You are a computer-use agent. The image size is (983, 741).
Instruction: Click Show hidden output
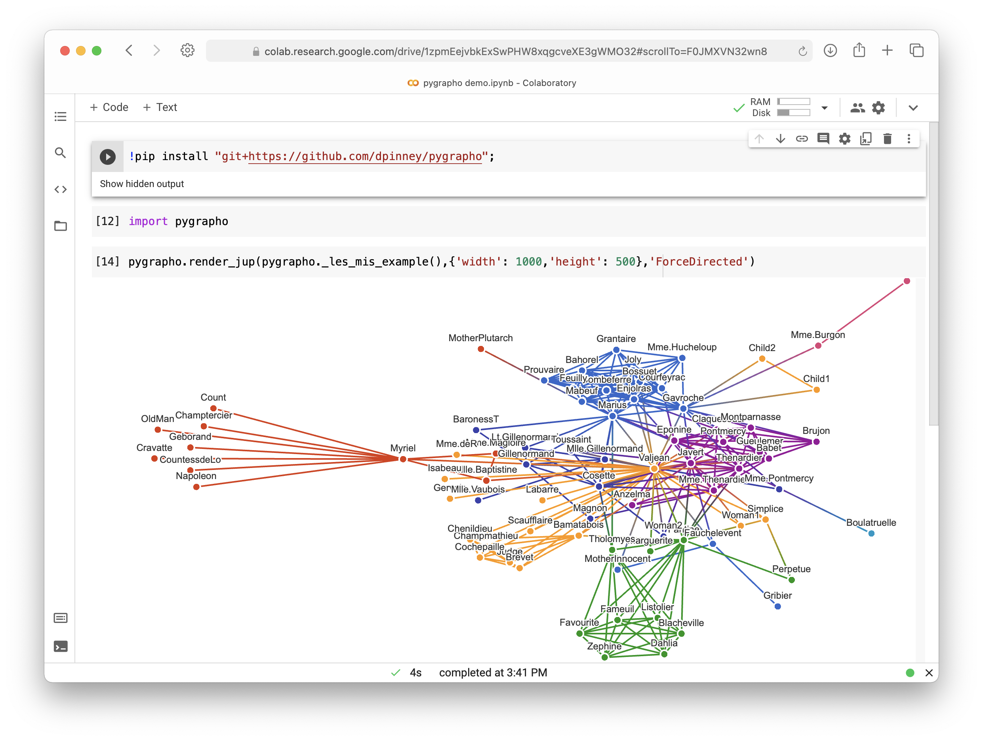[x=142, y=183]
